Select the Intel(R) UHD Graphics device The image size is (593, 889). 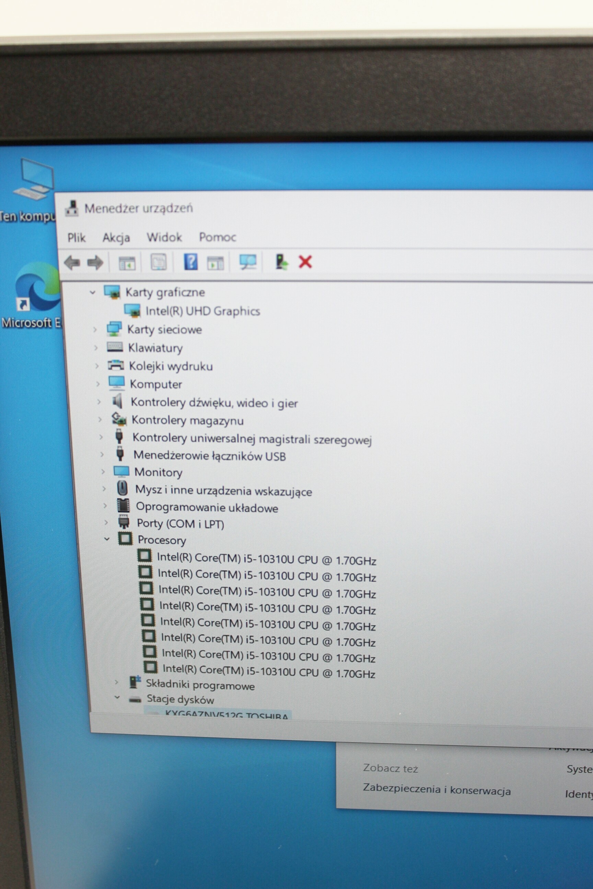[x=203, y=311]
